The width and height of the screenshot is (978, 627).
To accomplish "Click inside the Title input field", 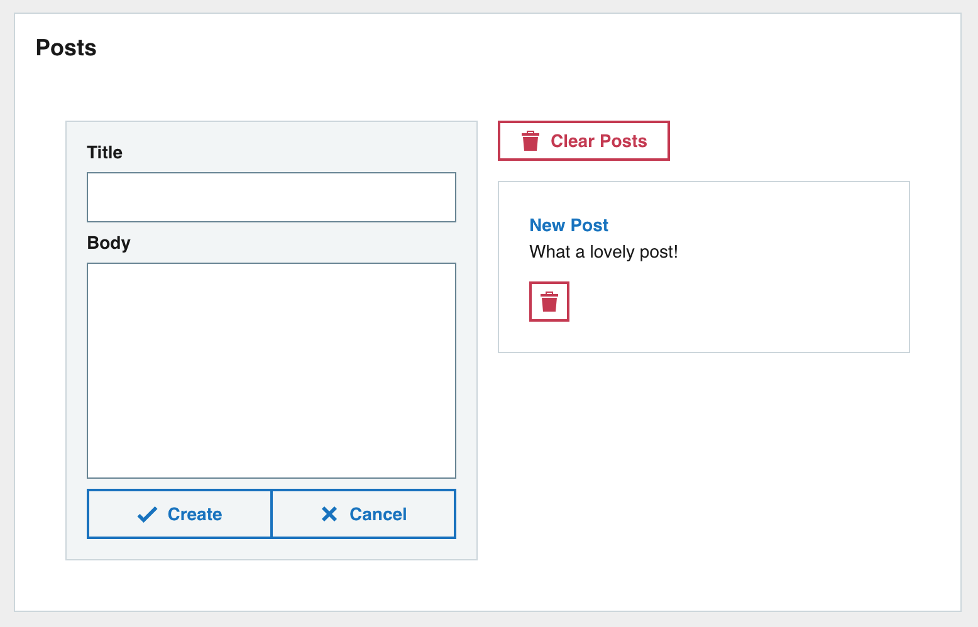I will (271, 197).
